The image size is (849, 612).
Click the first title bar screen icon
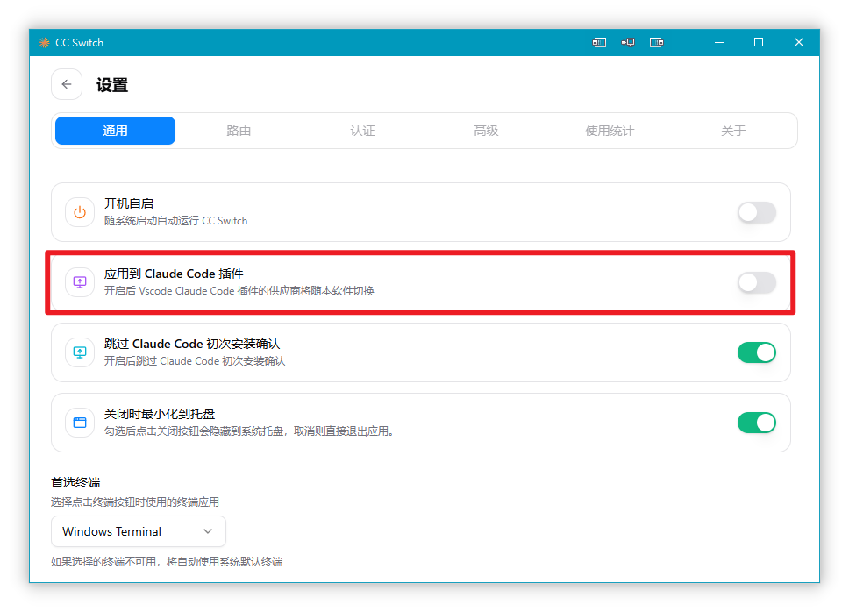(599, 42)
